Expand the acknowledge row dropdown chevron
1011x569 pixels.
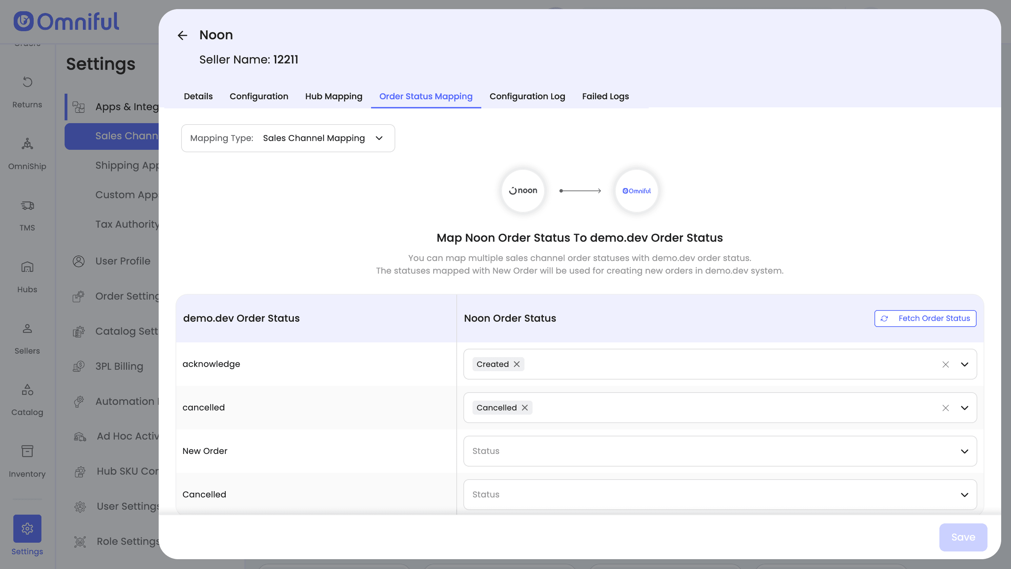(964, 364)
